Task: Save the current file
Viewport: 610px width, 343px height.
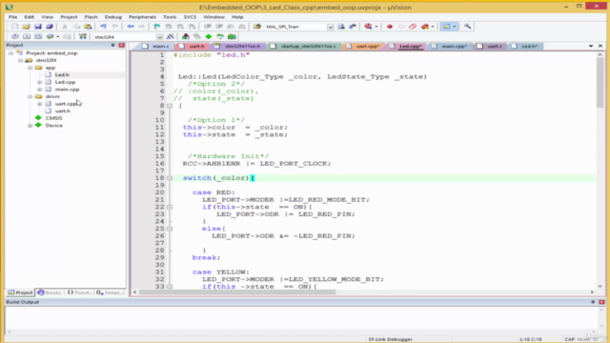Action: tap(38, 27)
